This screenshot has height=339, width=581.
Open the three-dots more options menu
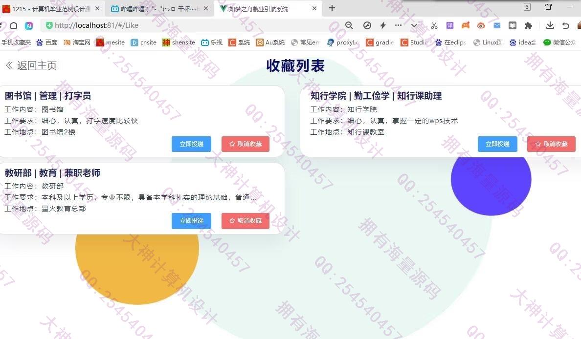(x=398, y=25)
